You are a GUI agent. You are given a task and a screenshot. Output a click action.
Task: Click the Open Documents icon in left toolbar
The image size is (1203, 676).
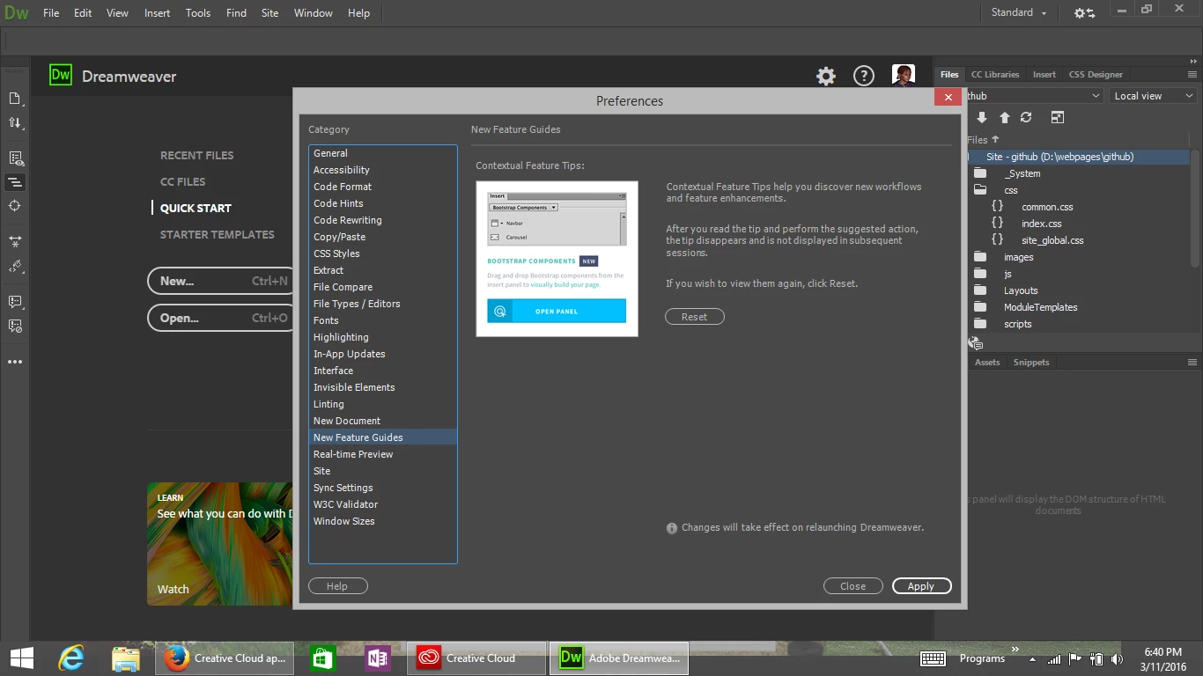coord(15,99)
